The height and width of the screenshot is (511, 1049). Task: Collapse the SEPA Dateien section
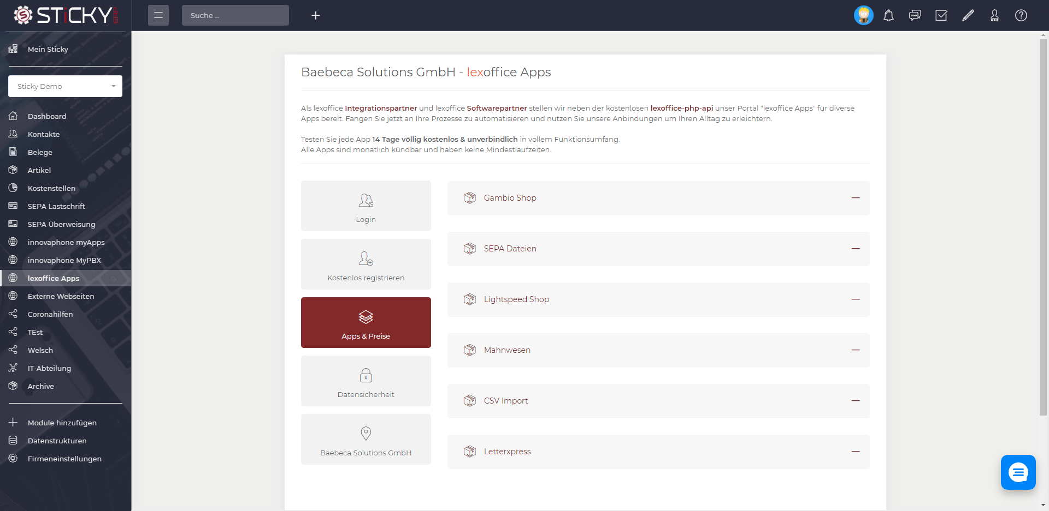pos(856,249)
